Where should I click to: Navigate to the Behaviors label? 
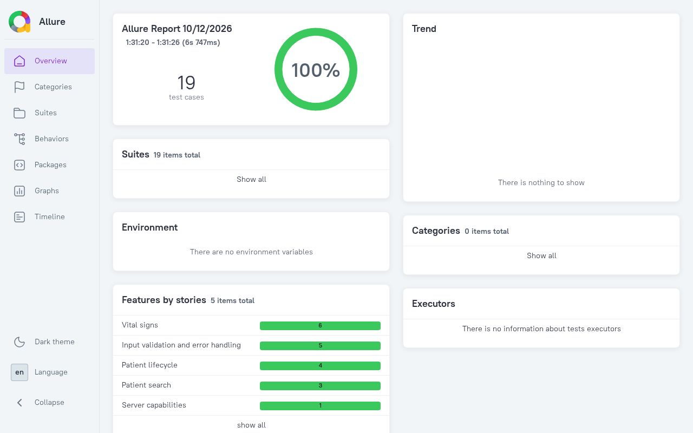(51, 139)
